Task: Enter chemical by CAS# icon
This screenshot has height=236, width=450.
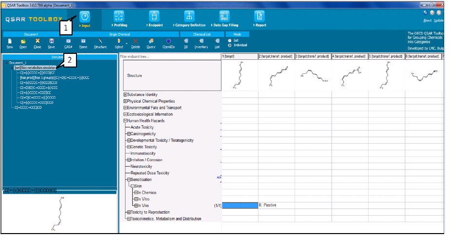Action: click(68, 41)
